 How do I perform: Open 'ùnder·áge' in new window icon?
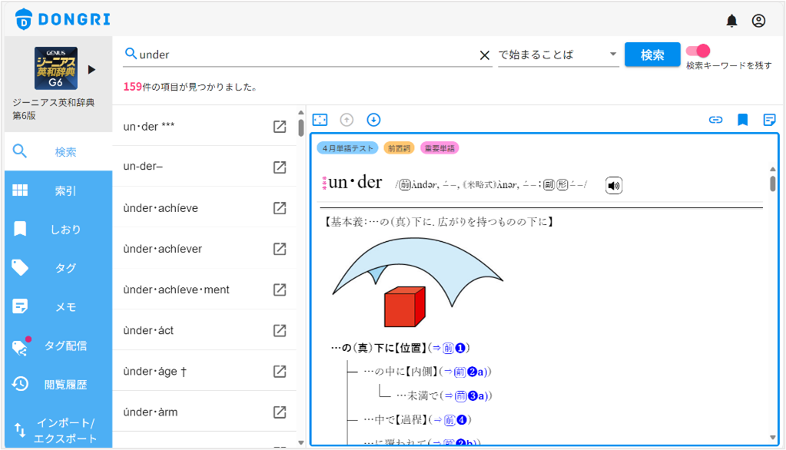coord(280,372)
